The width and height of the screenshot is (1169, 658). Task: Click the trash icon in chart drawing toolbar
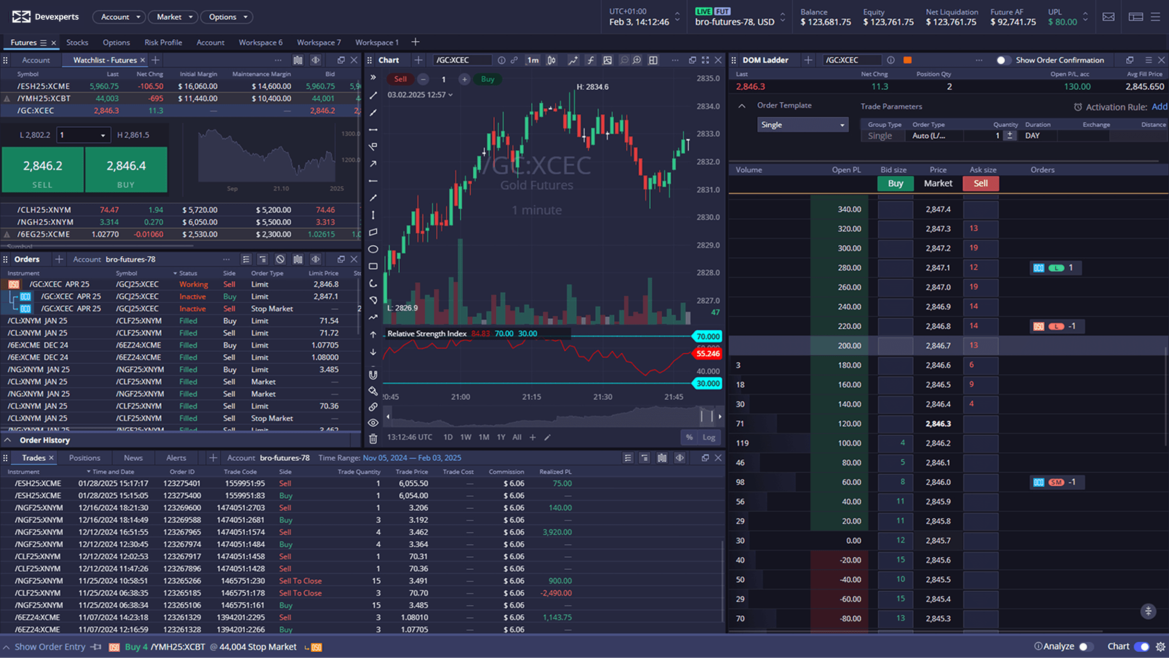pyautogui.click(x=373, y=439)
